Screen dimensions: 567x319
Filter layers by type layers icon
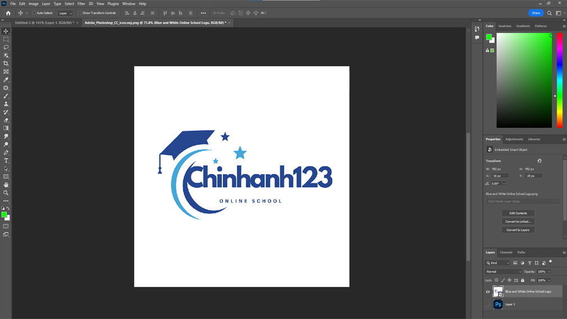coord(529,263)
